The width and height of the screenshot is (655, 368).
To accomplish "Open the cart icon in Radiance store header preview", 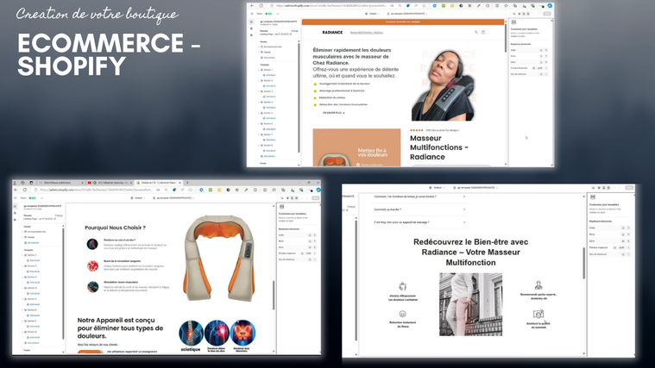I will click(483, 32).
